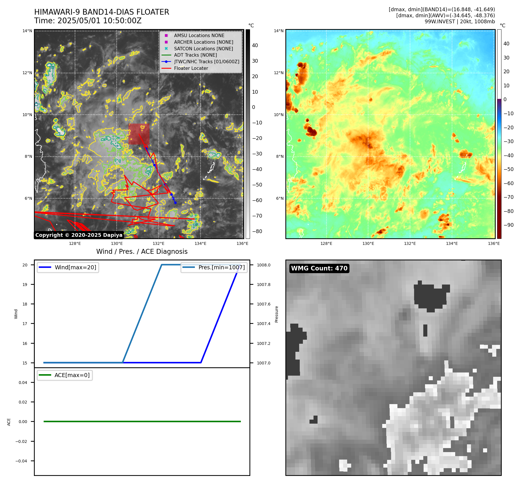Click the southernmost blue JTWC track point
Image resolution: width=521 pixels, height=486 pixels.
(175, 203)
